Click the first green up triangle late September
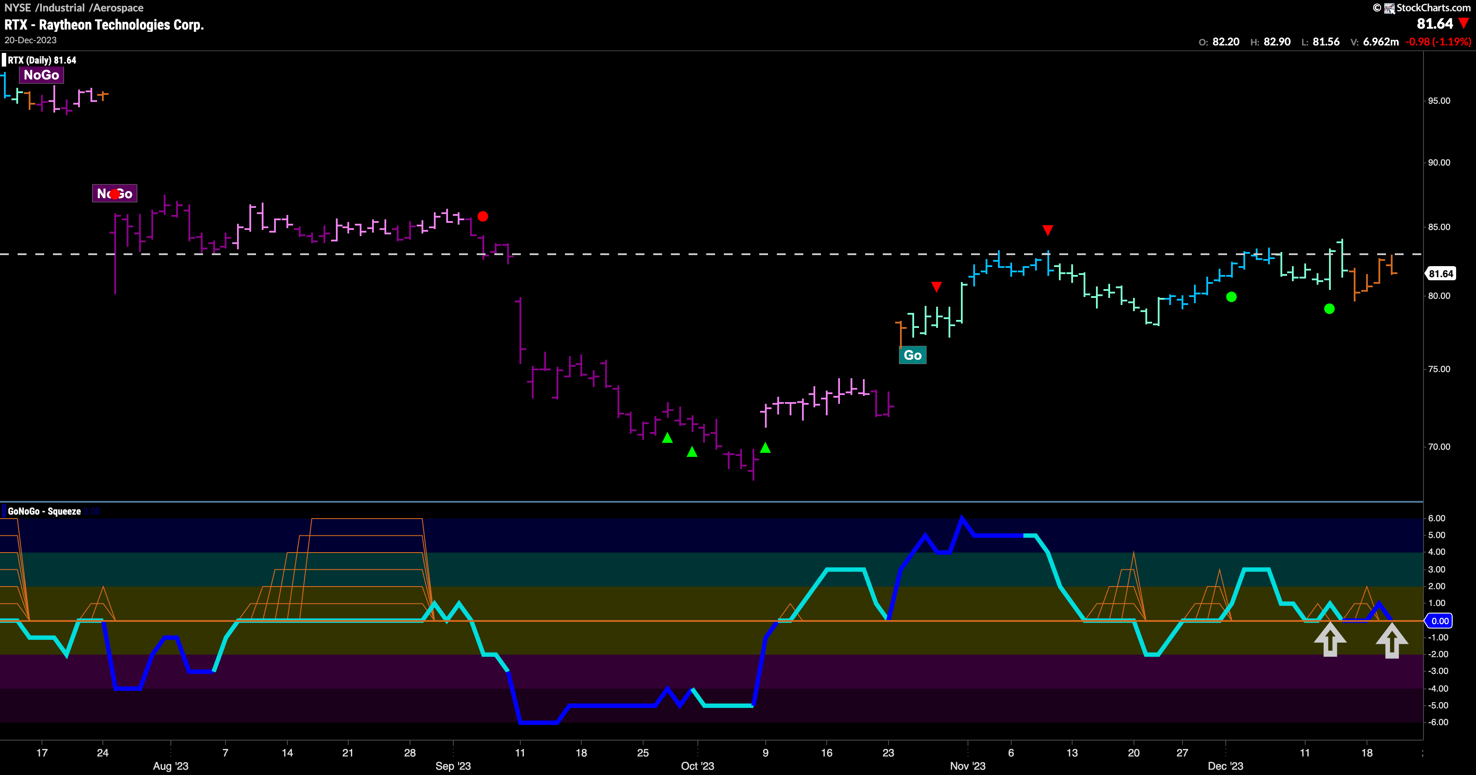 [667, 438]
